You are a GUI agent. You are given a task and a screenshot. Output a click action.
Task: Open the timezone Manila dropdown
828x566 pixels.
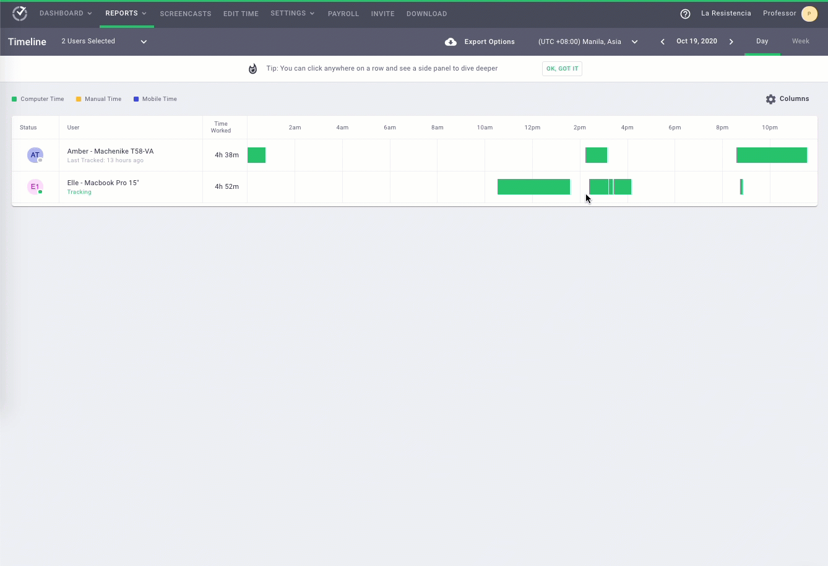click(x=588, y=41)
